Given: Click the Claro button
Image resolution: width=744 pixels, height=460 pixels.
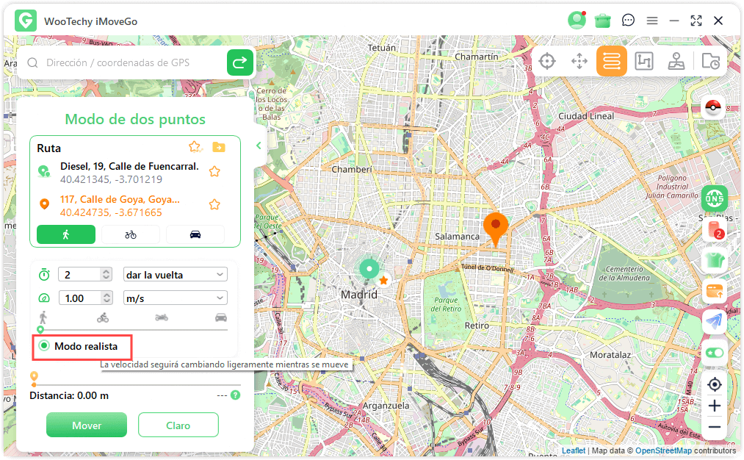Looking at the screenshot, I should [x=178, y=425].
